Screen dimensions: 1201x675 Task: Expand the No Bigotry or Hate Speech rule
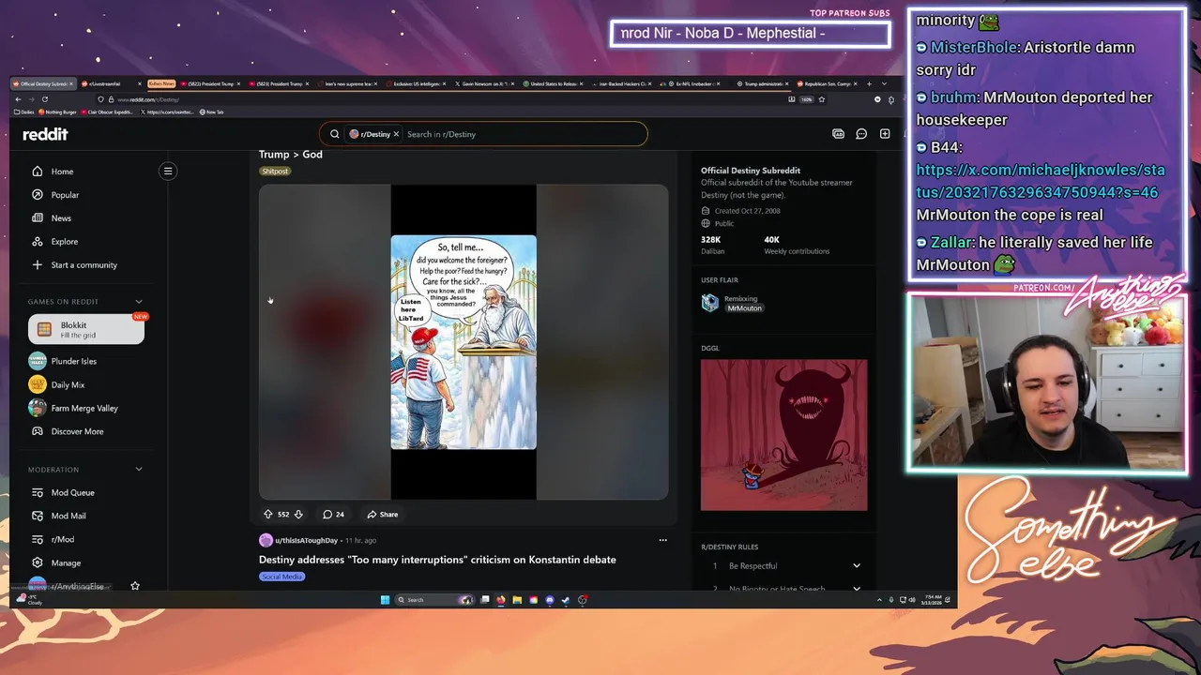pos(857,589)
